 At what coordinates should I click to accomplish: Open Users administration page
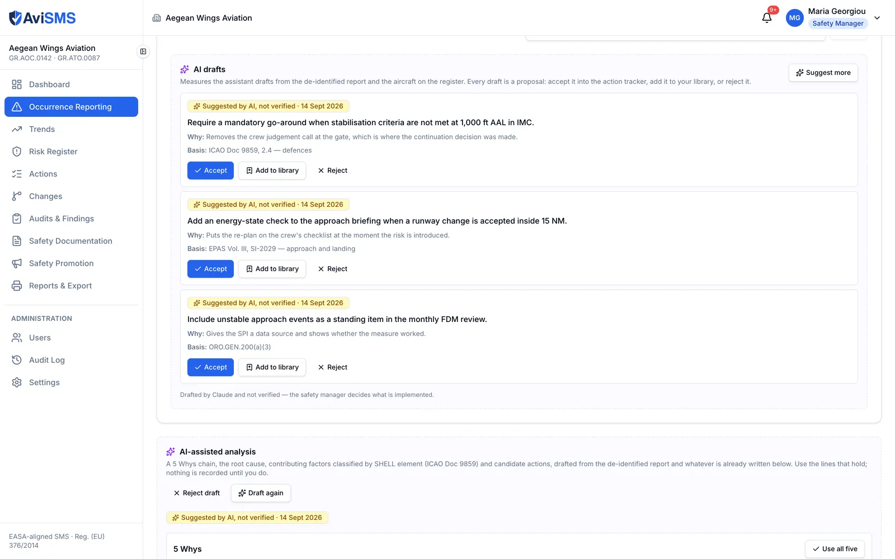(x=71, y=338)
